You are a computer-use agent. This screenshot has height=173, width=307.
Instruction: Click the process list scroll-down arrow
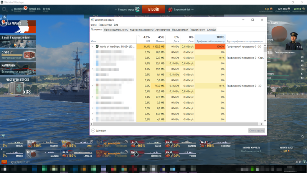point(265,120)
